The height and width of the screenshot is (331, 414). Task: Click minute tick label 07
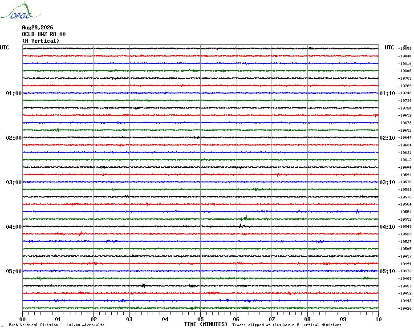coord(272,319)
